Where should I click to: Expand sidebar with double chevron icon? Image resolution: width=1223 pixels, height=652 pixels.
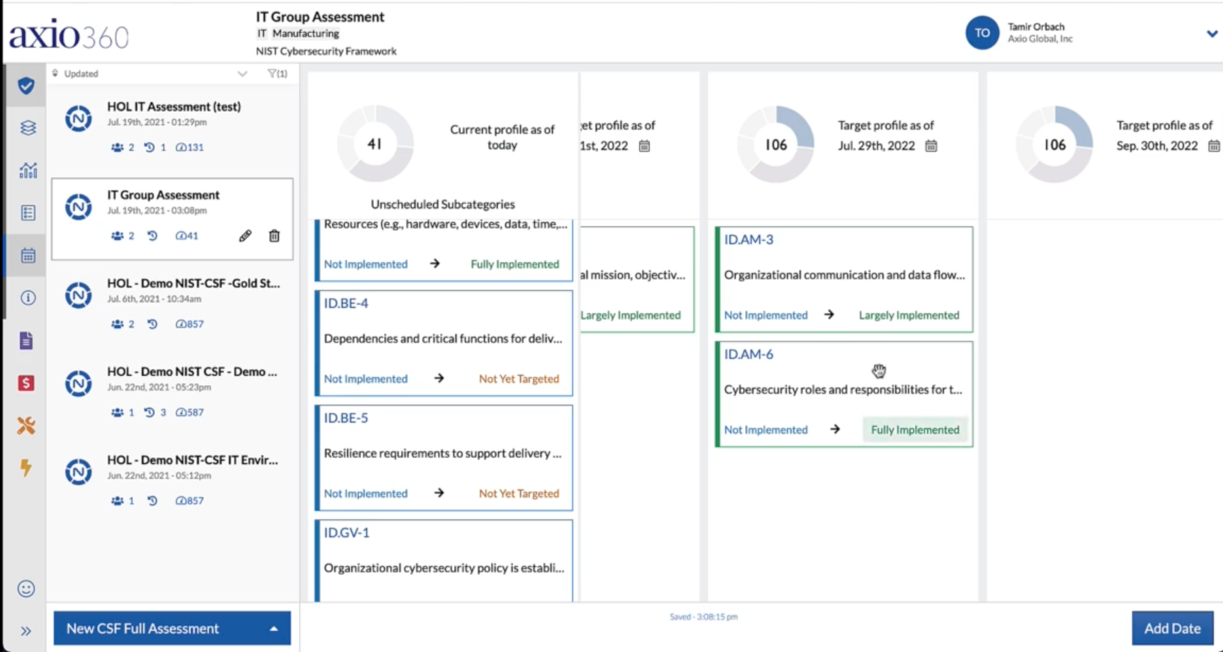pos(26,631)
